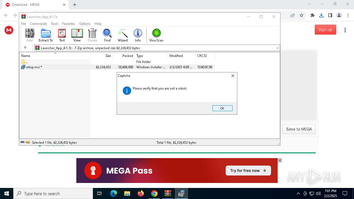This screenshot has width=354, height=199.
Task: Click Save to MEGA button
Action: coord(299,129)
